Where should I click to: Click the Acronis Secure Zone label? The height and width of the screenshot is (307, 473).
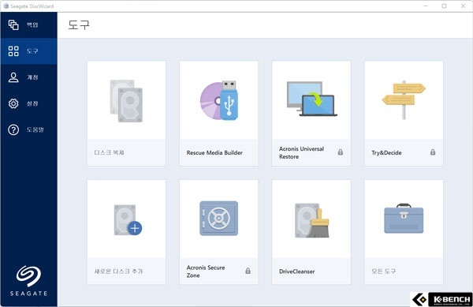coord(206,271)
